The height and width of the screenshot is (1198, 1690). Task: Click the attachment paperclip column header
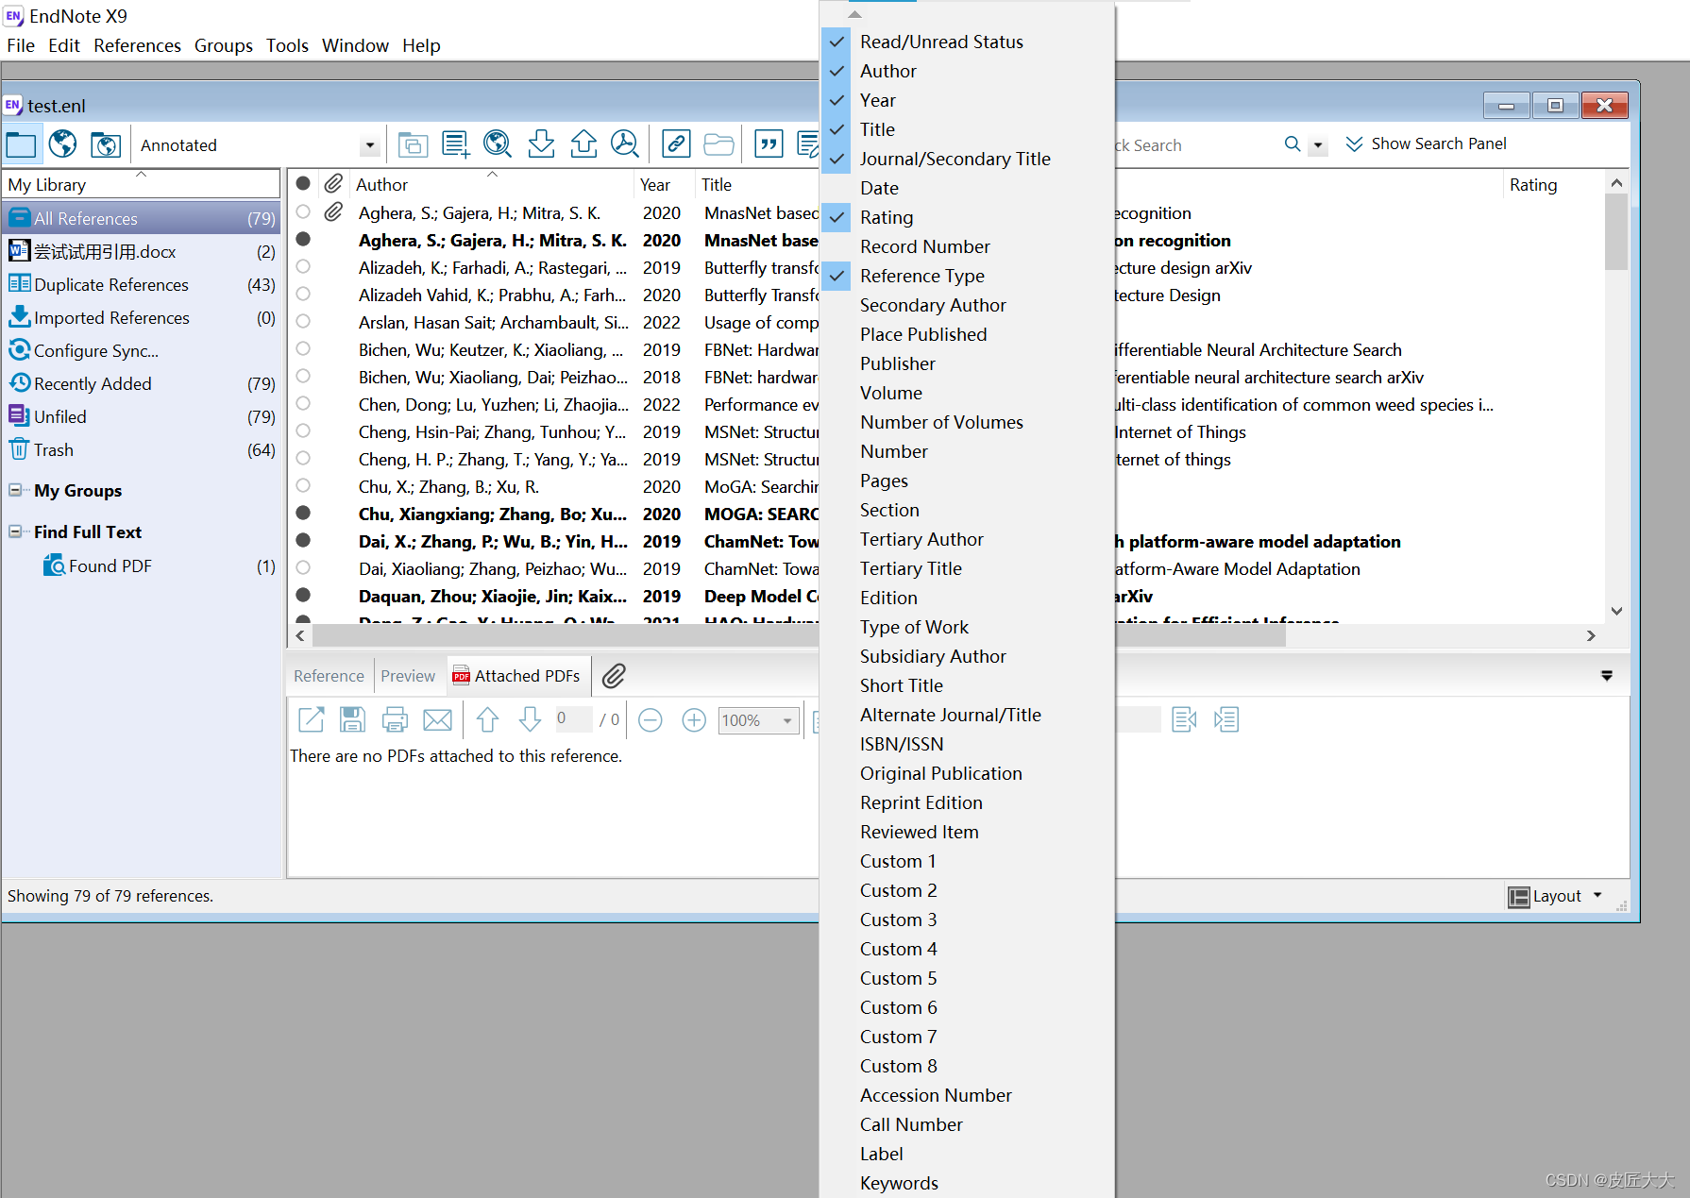[333, 184]
